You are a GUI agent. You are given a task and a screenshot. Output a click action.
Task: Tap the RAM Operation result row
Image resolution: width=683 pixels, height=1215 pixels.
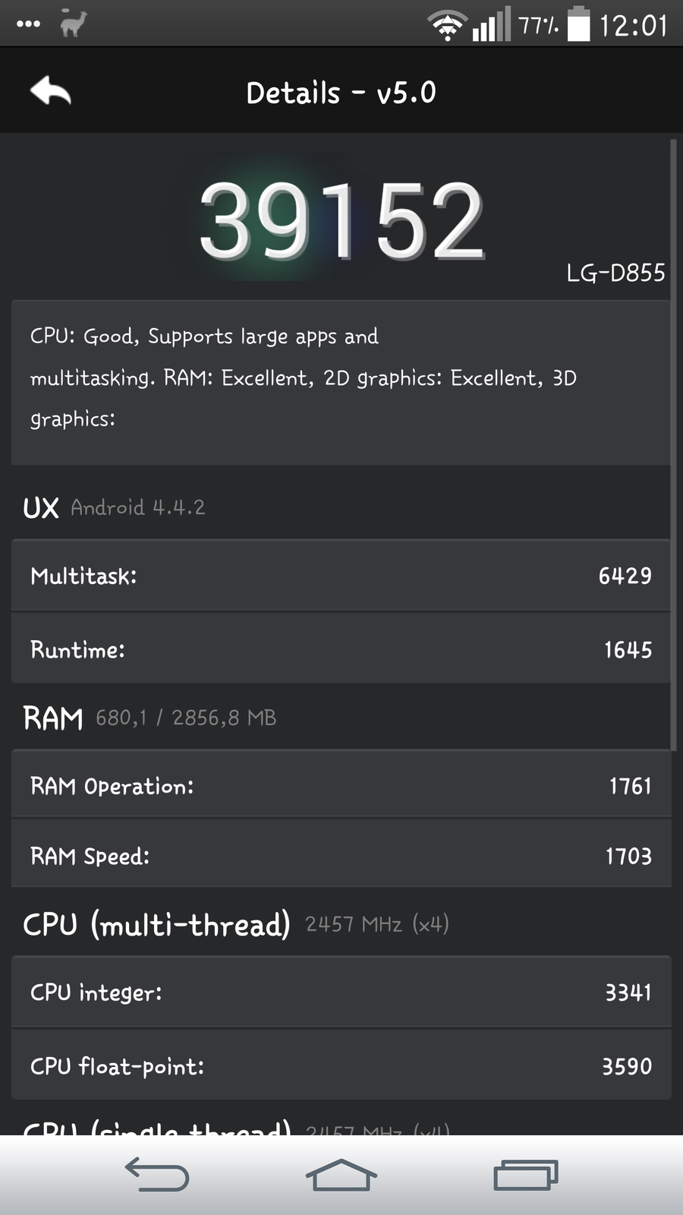click(341, 785)
